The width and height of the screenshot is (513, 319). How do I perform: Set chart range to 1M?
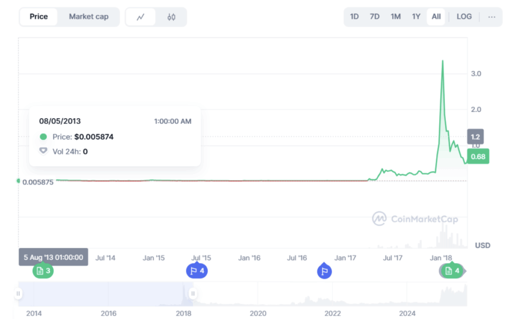[396, 17]
